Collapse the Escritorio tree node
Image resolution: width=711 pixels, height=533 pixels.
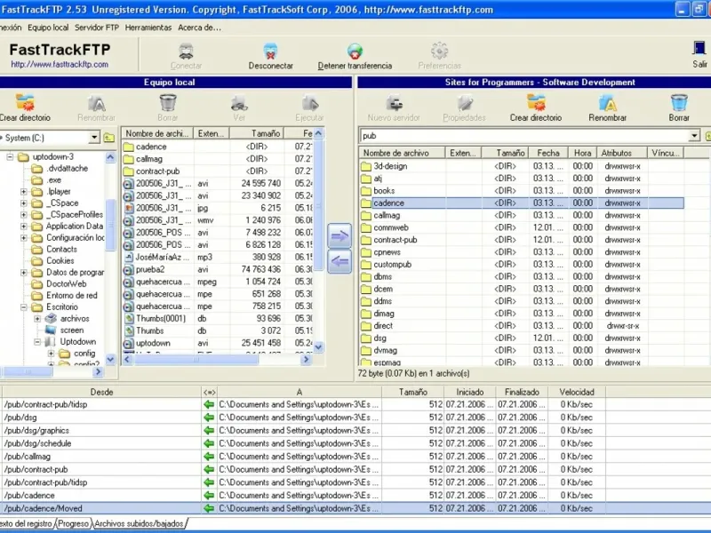(x=24, y=307)
